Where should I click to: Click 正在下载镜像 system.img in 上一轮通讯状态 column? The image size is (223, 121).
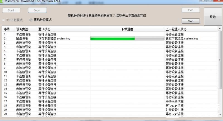[x=182, y=39]
